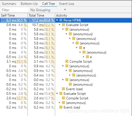Open the Event Log tab
This screenshot has height=116, width=132.
tap(67, 4)
